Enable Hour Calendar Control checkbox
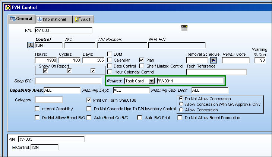 pos(109,72)
